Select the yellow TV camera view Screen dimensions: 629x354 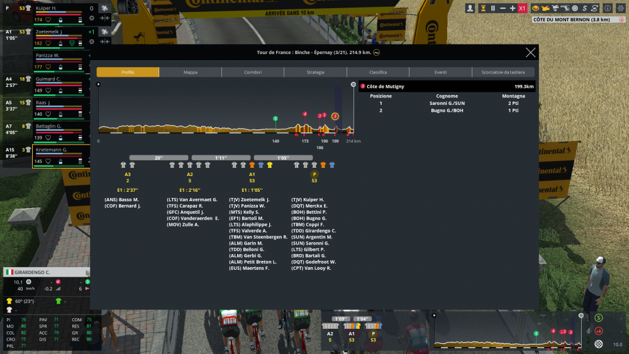(x=545, y=8)
